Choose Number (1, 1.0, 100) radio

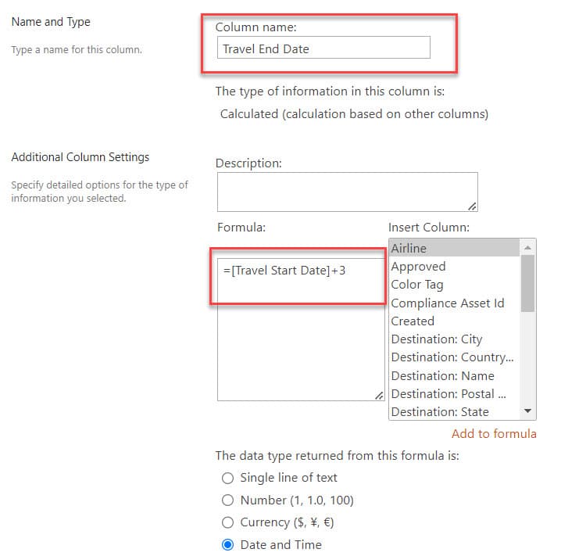(227, 500)
